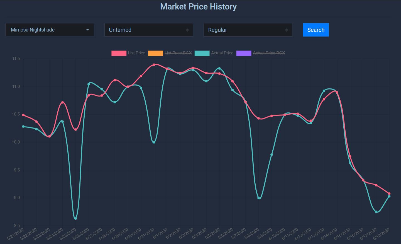Click the Actual Price point on 6/18/2020
Viewport: 401px width, 244px height.
point(389,196)
